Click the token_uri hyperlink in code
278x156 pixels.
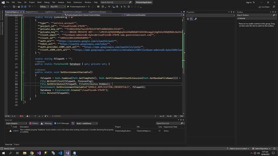coord(84,44)
